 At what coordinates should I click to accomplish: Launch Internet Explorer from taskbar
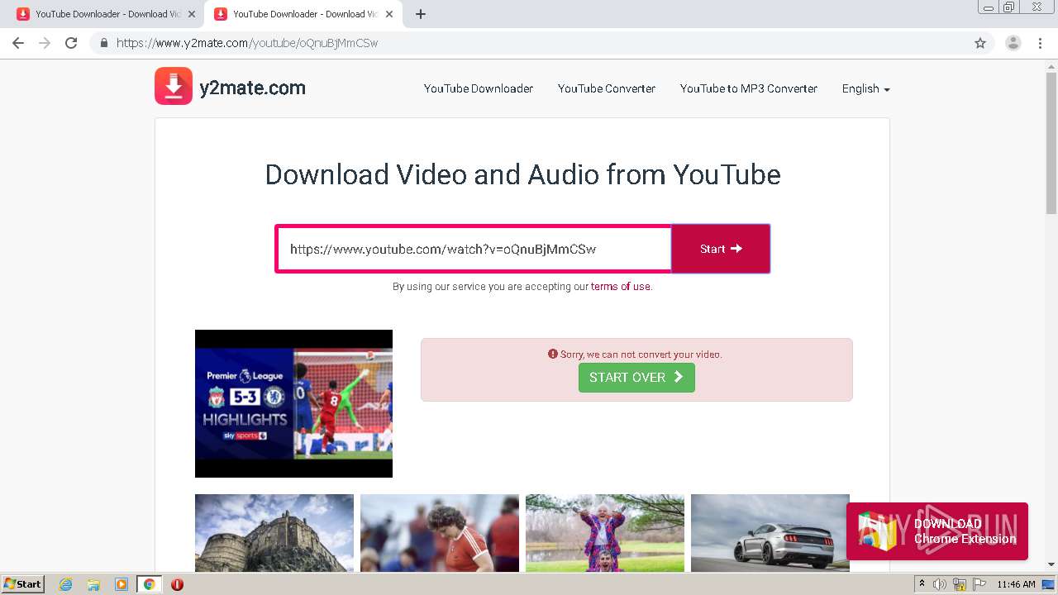[66, 584]
